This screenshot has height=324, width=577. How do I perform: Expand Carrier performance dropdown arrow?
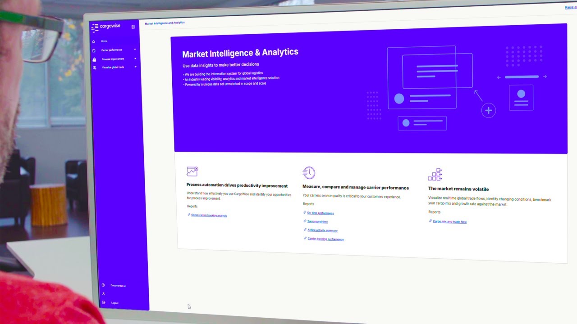(135, 49)
